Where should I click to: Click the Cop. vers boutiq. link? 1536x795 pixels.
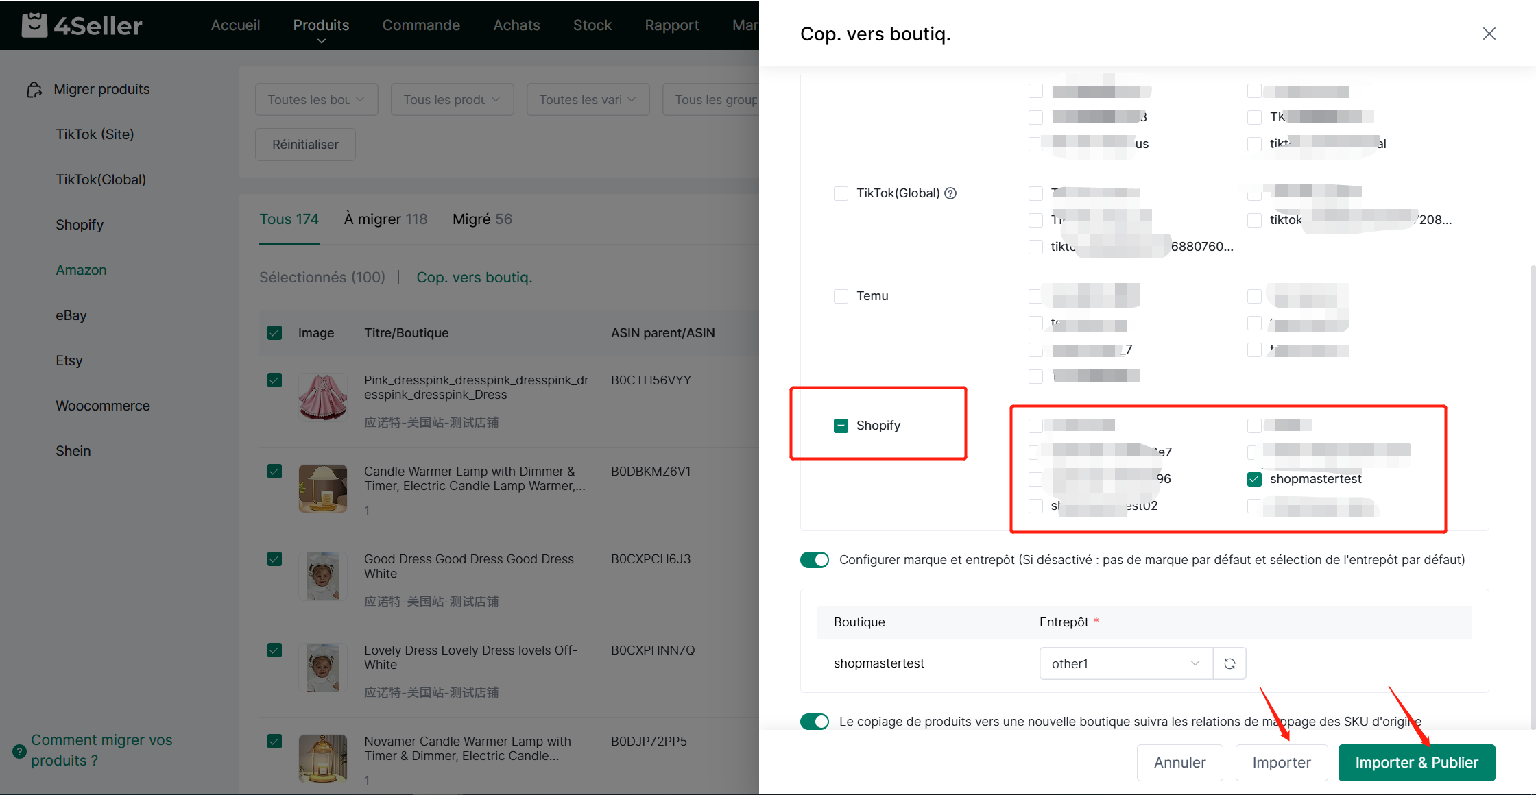click(x=474, y=278)
